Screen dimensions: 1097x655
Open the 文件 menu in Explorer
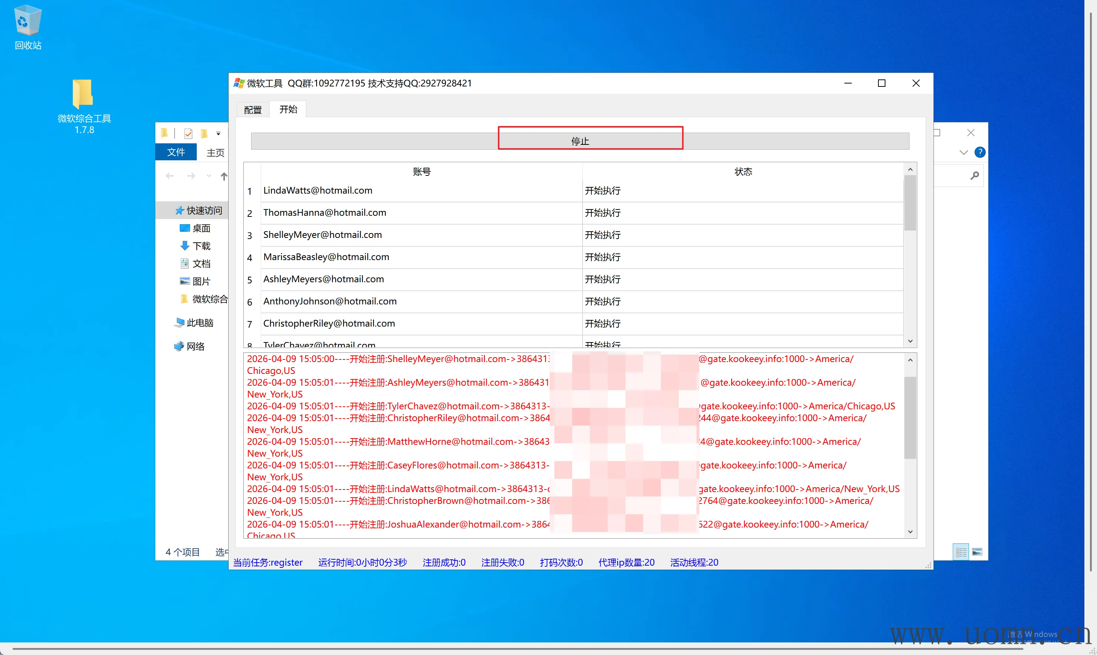click(x=176, y=152)
